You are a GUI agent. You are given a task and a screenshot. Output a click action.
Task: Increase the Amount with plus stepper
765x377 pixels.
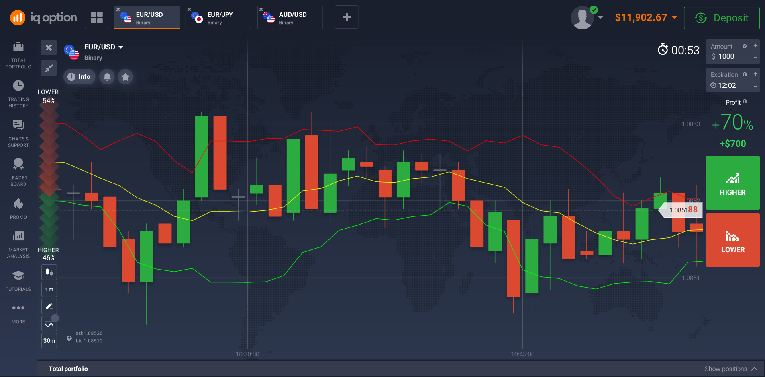(755, 46)
